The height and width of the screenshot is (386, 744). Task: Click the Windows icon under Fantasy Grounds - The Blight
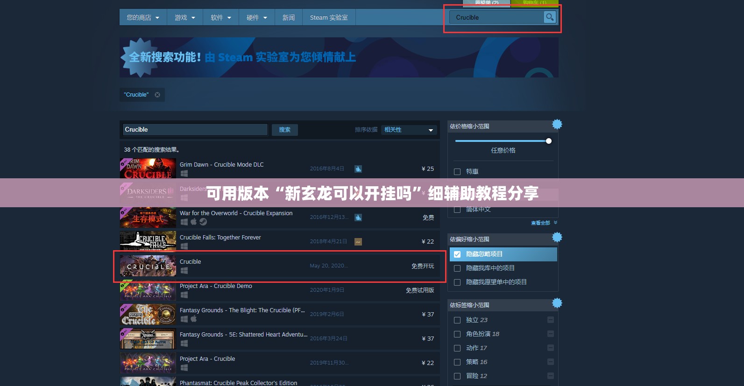184,319
